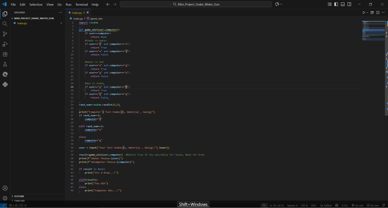
Task: Open the View menu
Action: (50, 5)
